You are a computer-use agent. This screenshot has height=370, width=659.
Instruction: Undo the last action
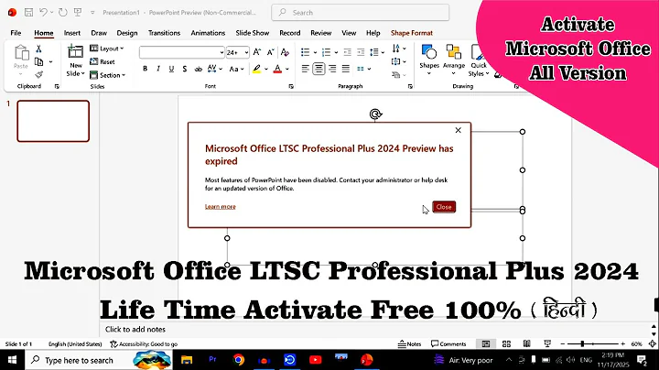pyautogui.click(x=43, y=13)
